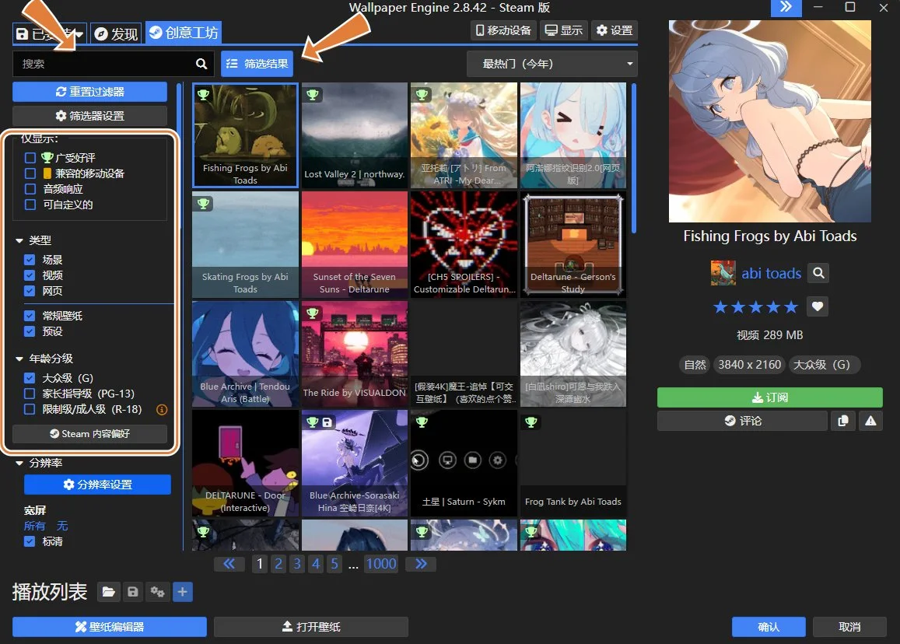This screenshot has width=900, height=644.
Task: Add wallpaper to favorites with heart icon
Action: point(818,306)
